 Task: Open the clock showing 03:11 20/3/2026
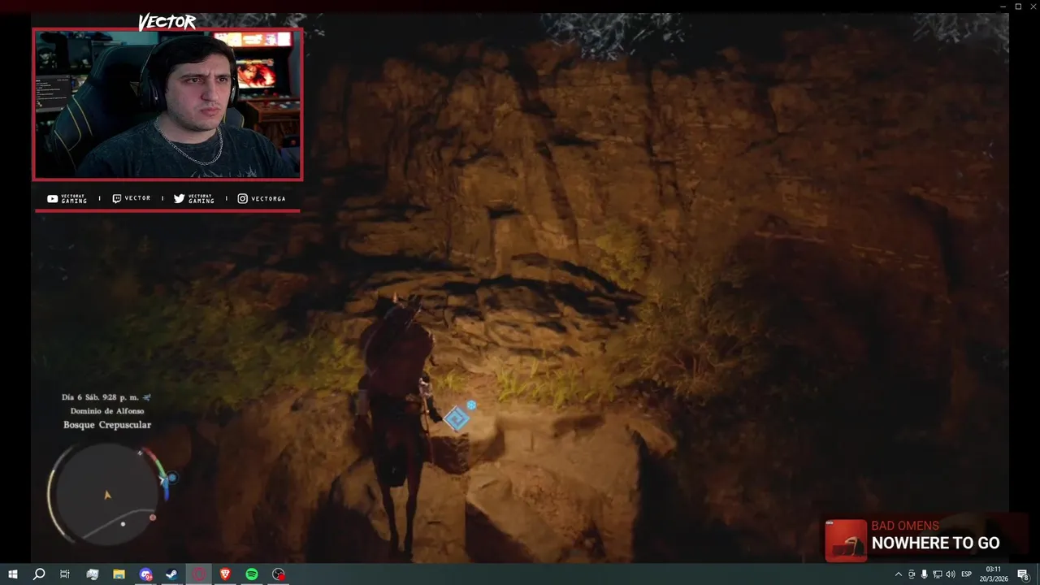tap(993, 574)
